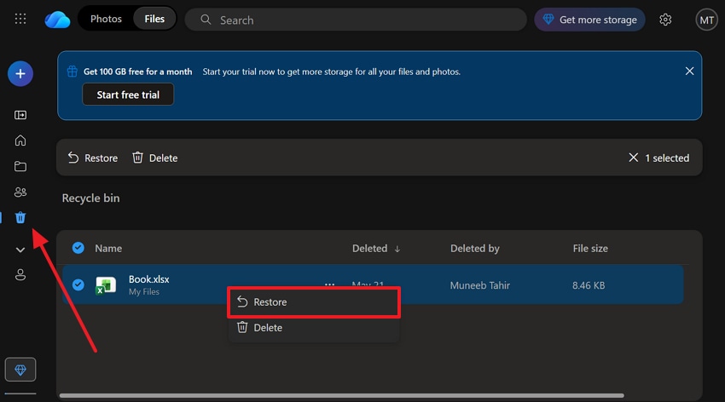
Task: Click the blue plus Add new button
Action: click(x=20, y=74)
